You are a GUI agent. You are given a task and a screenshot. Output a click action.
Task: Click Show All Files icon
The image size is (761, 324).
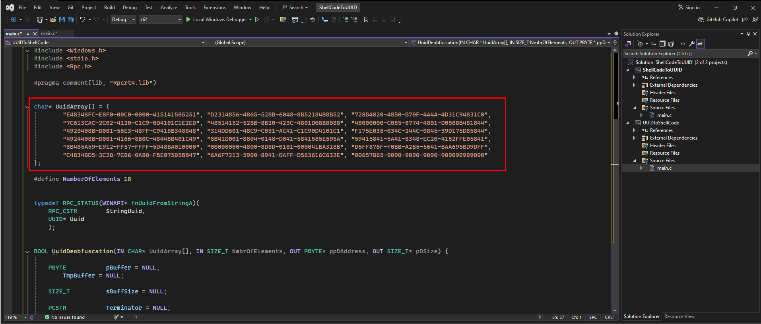coord(671,44)
